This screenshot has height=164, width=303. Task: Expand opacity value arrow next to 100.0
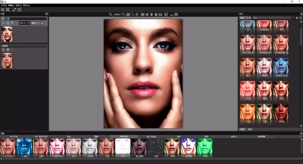coord(29,23)
